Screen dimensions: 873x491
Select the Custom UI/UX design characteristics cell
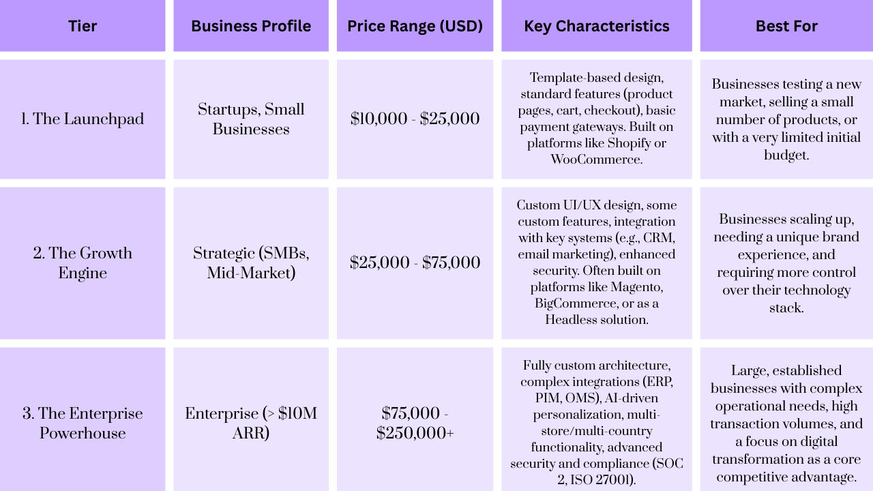[597, 263]
